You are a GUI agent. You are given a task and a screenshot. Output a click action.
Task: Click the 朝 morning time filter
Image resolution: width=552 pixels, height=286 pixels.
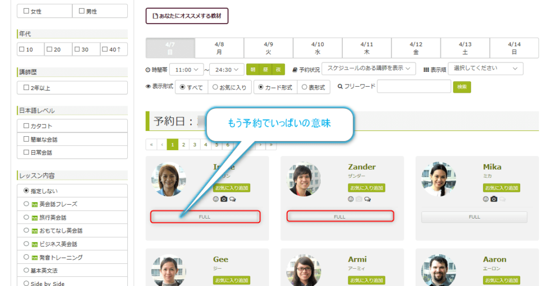click(x=253, y=69)
